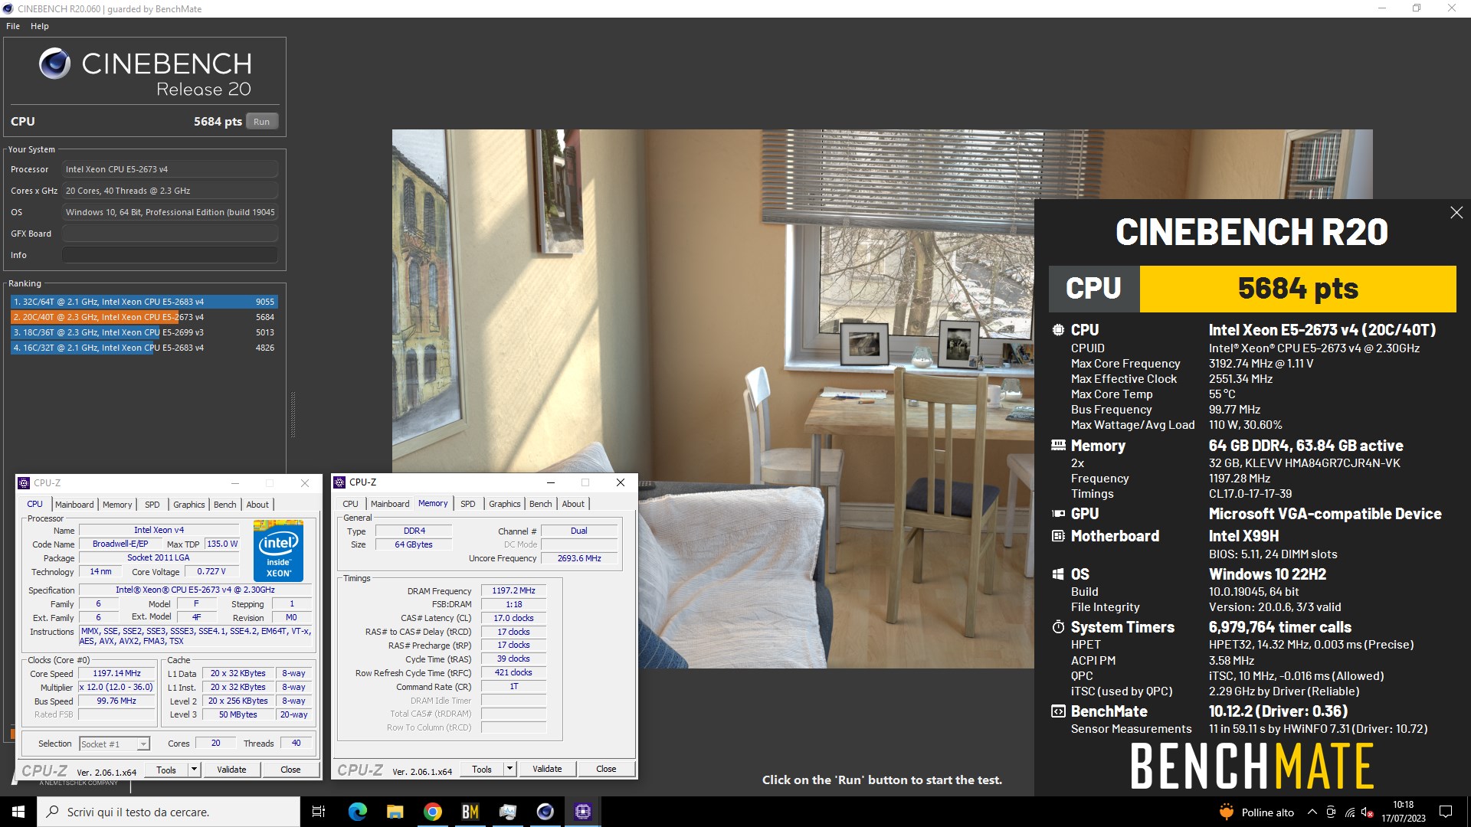Click the Run button for CPU test

(261, 122)
